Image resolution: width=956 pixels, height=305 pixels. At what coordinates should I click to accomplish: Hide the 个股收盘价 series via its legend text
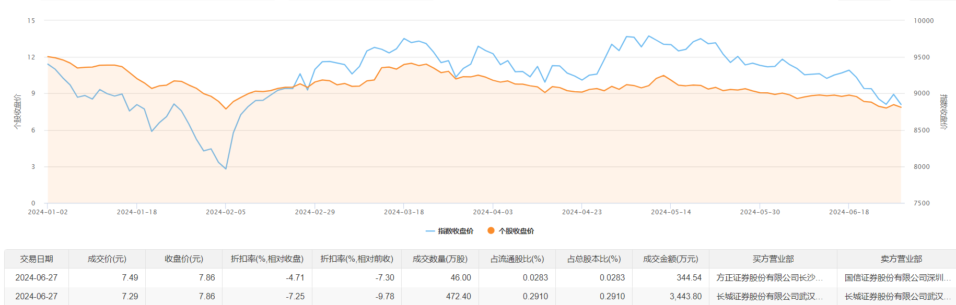click(516, 231)
